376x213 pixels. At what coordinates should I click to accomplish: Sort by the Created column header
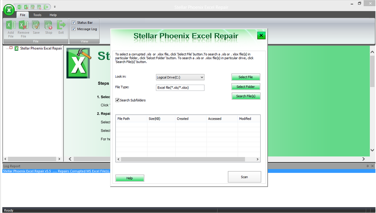point(191,119)
